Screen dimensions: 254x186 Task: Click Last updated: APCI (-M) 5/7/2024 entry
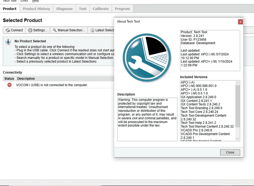click(205, 56)
